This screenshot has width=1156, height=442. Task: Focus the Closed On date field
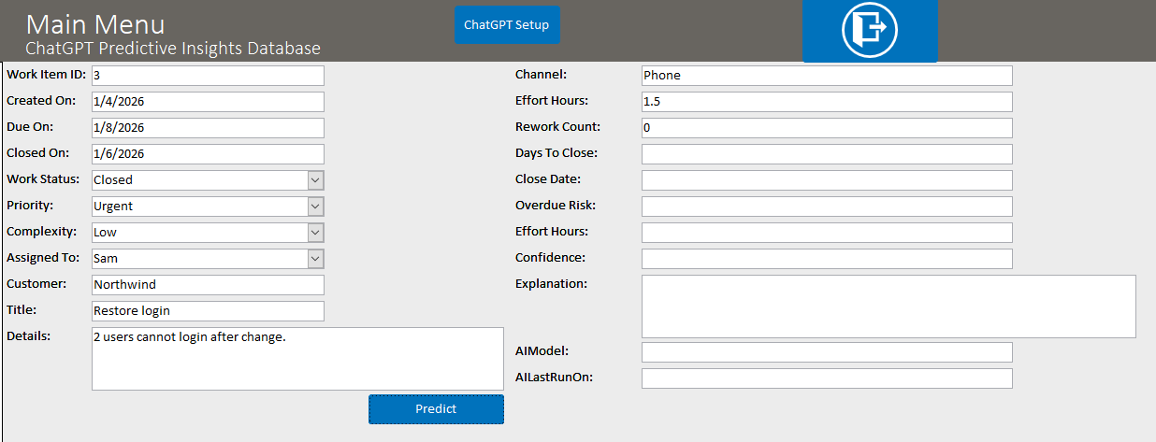[x=208, y=153]
